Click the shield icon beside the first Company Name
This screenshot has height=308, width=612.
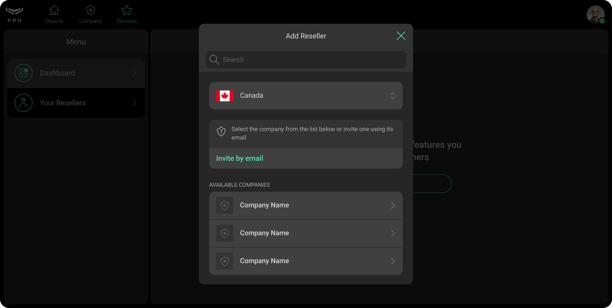(x=225, y=205)
